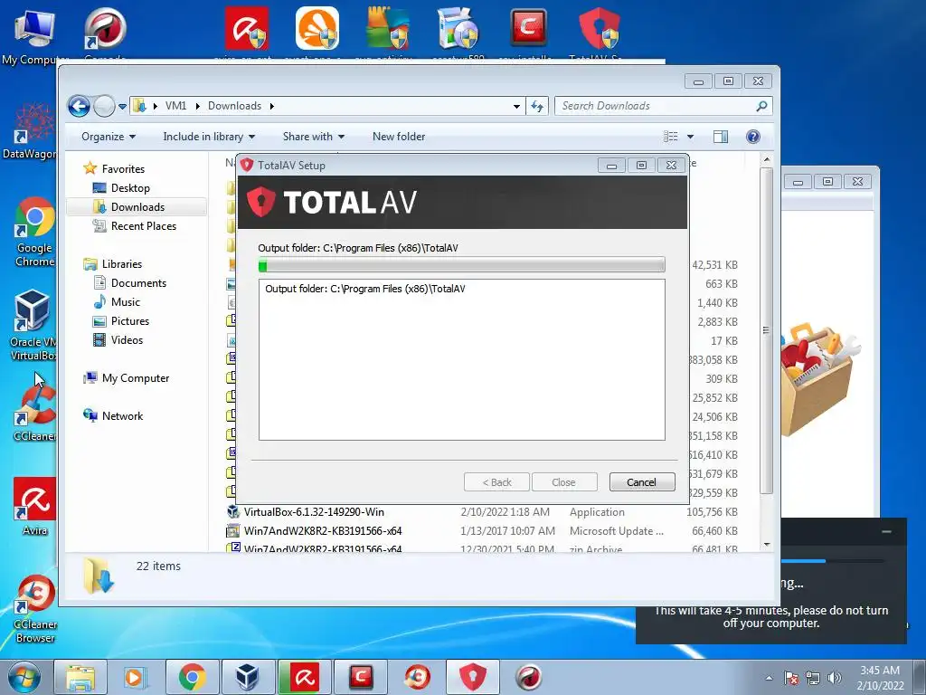
Task: Open CCleaner Browser desktop shortcut
Action: click(x=35, y=609)
